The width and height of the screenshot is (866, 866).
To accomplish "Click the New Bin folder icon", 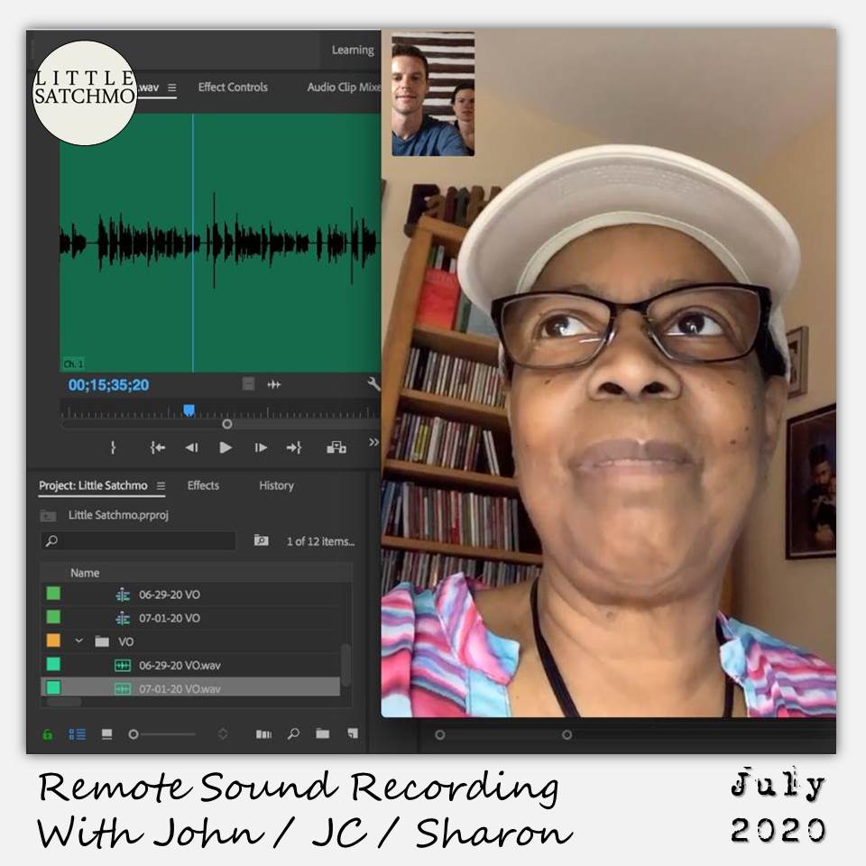I will click(322, 732).
